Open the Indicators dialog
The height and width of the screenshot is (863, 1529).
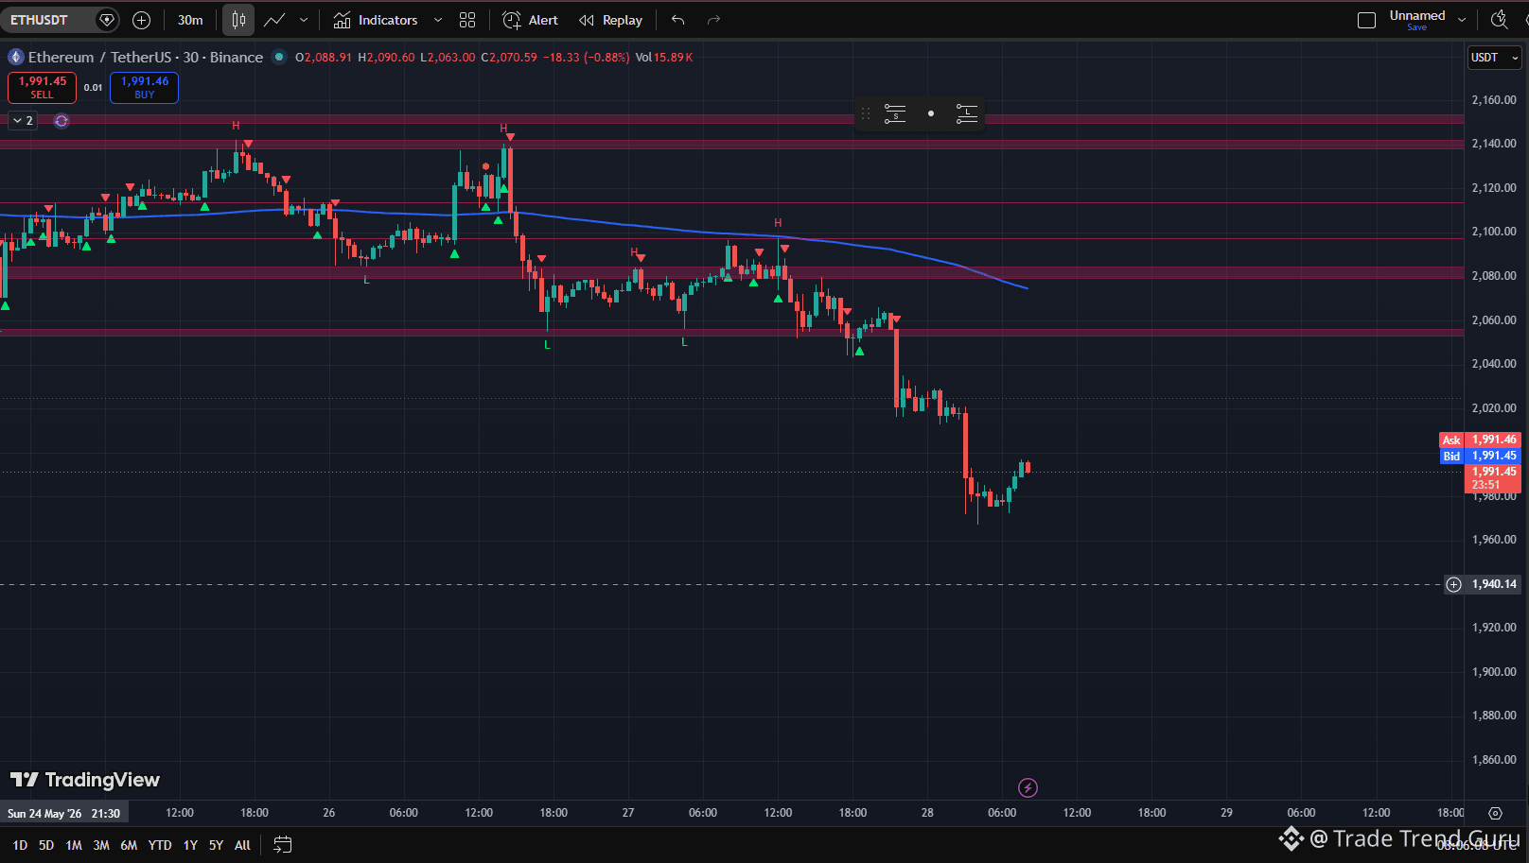click(376, 20)
